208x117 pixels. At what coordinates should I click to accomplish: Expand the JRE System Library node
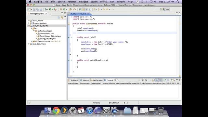pos(32,41)
